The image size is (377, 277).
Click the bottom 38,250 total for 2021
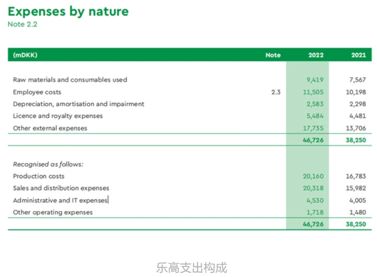[x=356, y=224]
